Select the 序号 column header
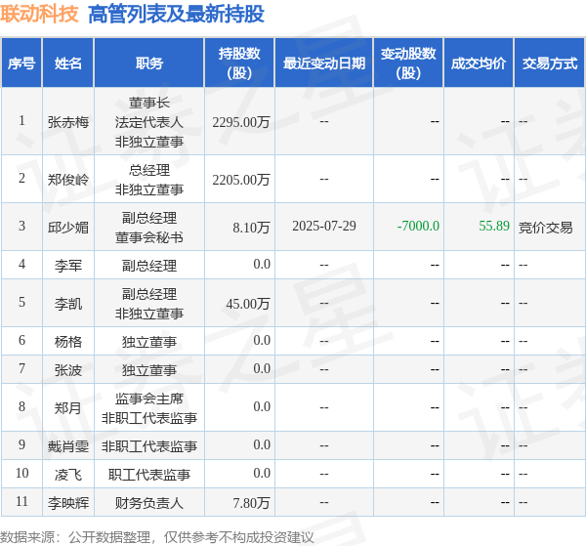The height and width of the screenshot is (546, 586). [21, 63]
